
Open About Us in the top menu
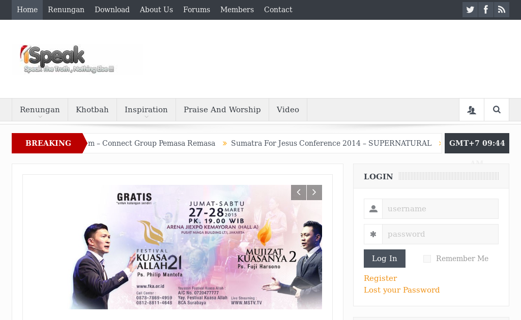click(156, 10)
